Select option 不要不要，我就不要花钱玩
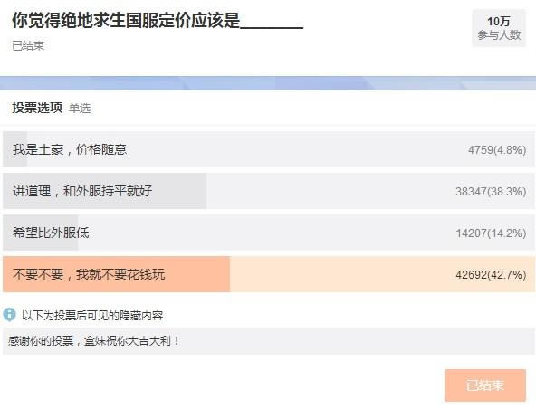Screen dimensions: 536x409 [x=269, y=274]
